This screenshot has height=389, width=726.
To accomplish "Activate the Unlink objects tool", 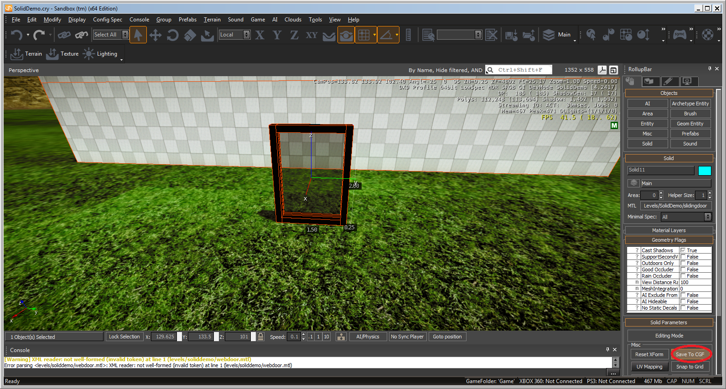I will tap(81, 35).
